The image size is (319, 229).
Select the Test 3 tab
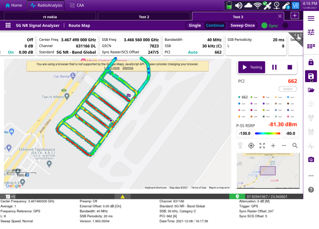[x=238, y=17]
